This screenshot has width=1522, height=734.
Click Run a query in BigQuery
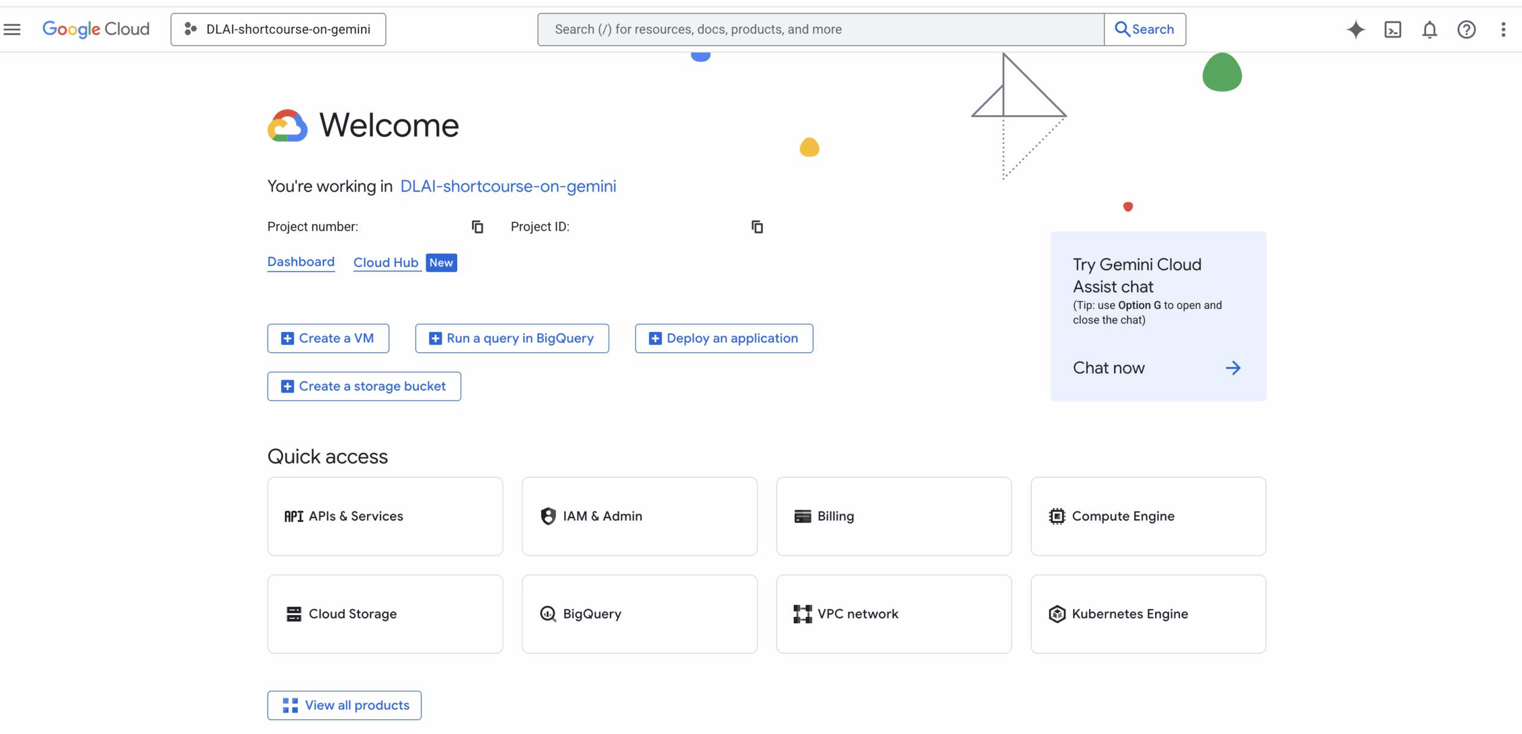tap(512, 338)
